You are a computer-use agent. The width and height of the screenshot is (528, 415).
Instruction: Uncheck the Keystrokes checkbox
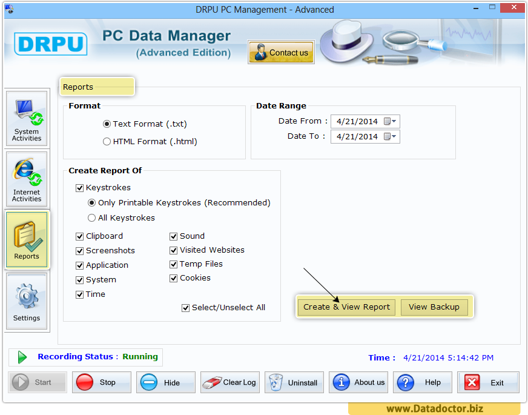coord(79,188)
